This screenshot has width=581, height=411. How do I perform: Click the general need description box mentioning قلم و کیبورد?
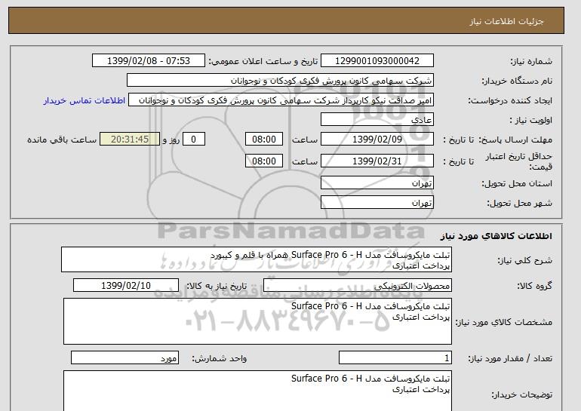[x=257, y=259]
